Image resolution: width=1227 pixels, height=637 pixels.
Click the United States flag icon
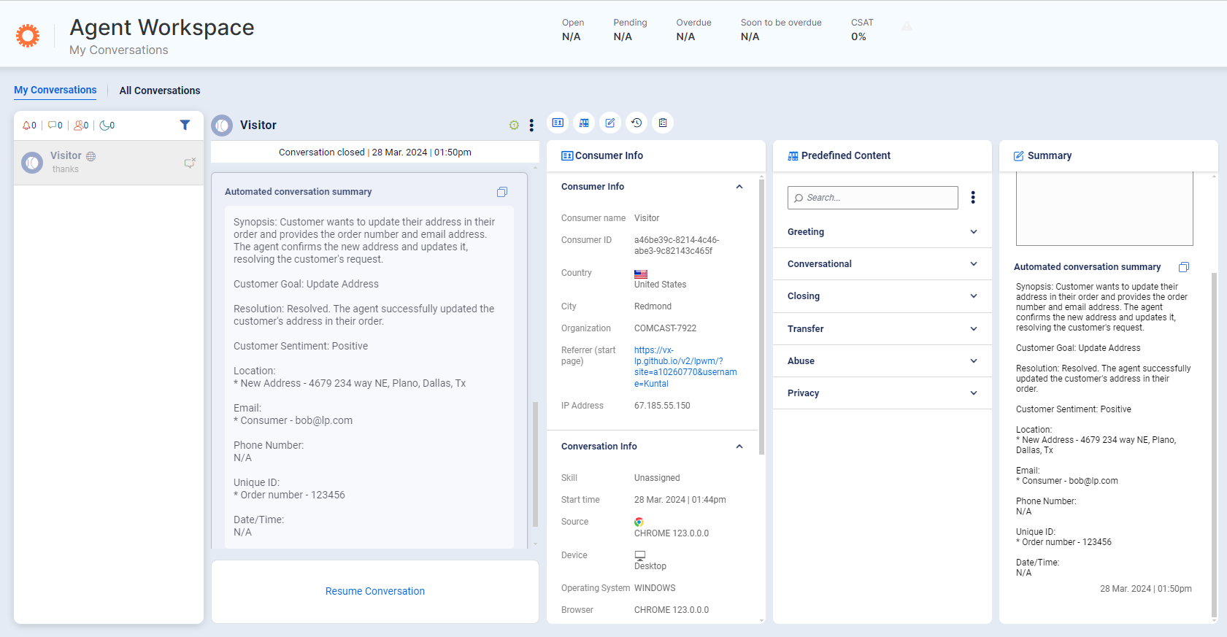[641, 274]
